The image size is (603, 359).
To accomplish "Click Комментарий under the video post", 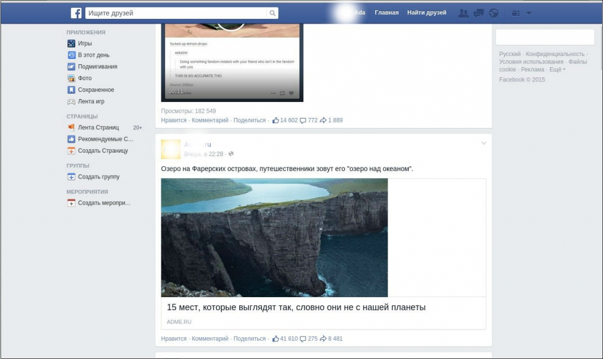I will pyautogui.click(x=210, y=120).
